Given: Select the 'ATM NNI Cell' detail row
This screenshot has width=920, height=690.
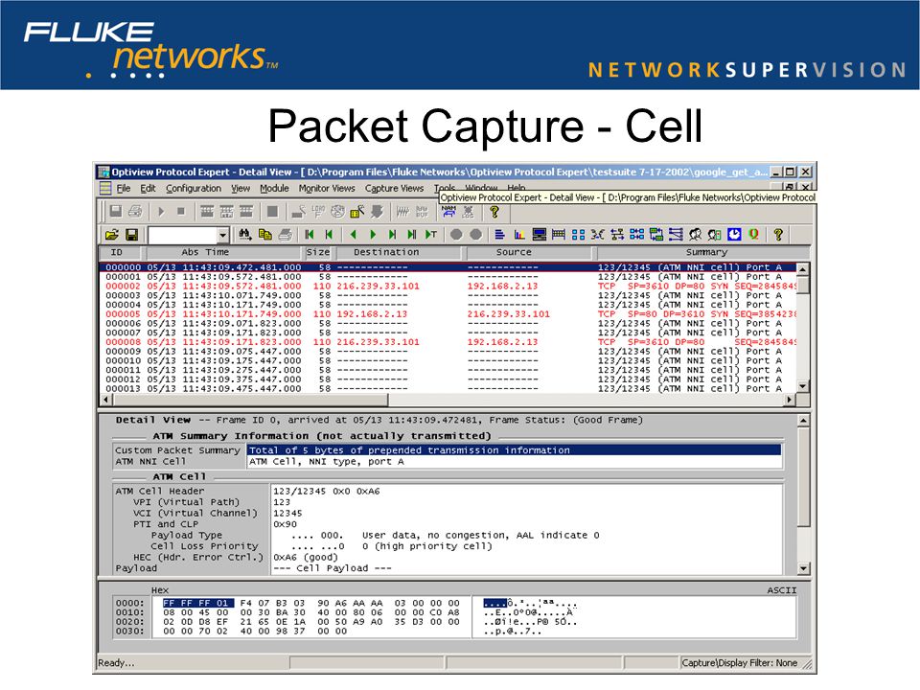Looking at the screenshot, I should [448, 462].
